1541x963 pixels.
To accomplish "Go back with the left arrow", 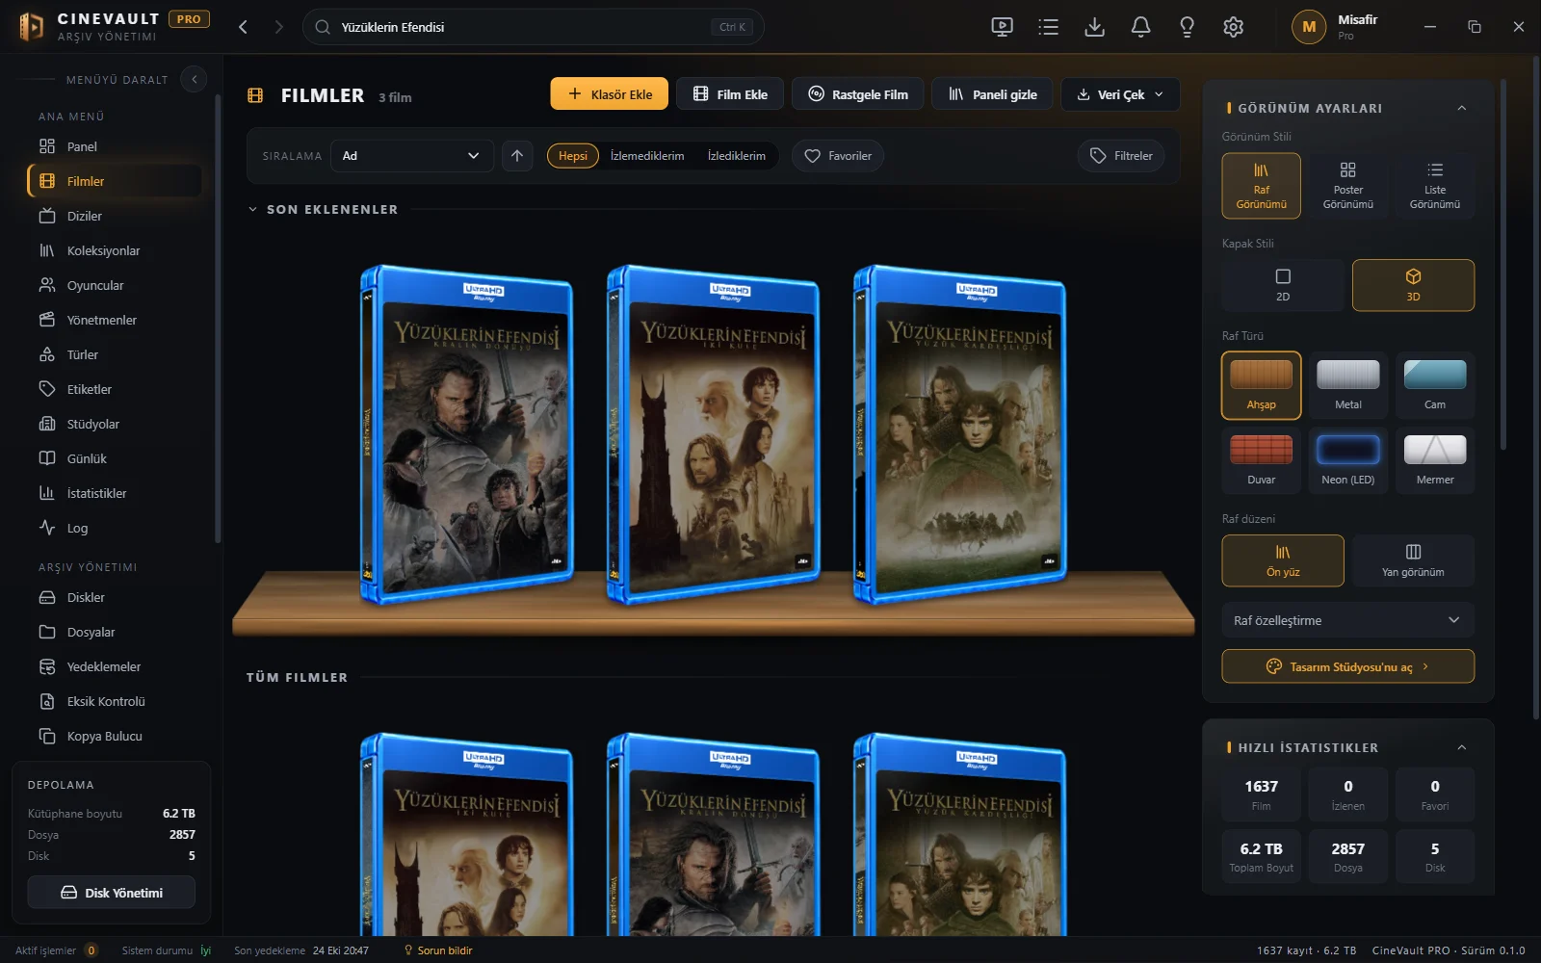I will [x=243, y=27].
